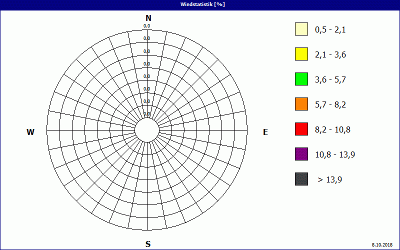The width and height of the screenshot is (400, 250).
Task: Select the red 8,2 - 10,8 swatch
Action: 301,129
